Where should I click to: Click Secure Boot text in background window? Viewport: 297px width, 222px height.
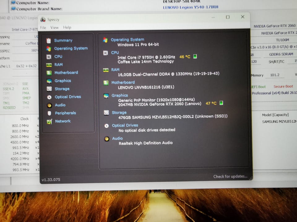pos(283,86)
